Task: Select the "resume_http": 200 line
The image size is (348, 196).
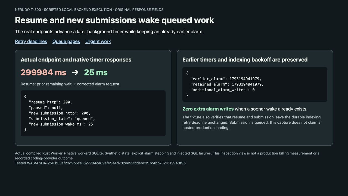Action: [50, 102]
